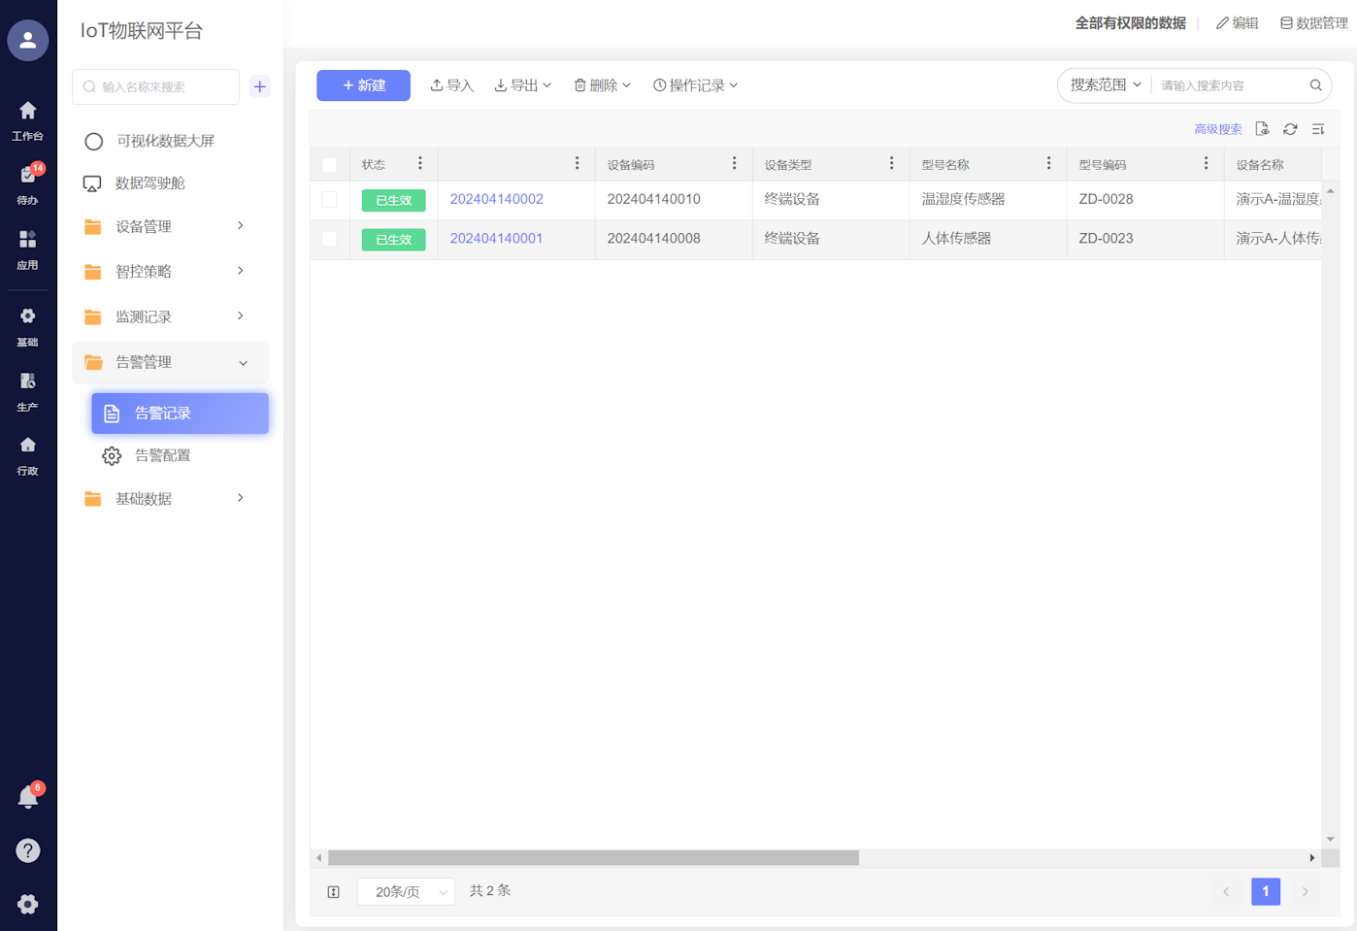Click the plus icon beside menu search
This screenshot has width=1357, height=931.
click(259, 86)
